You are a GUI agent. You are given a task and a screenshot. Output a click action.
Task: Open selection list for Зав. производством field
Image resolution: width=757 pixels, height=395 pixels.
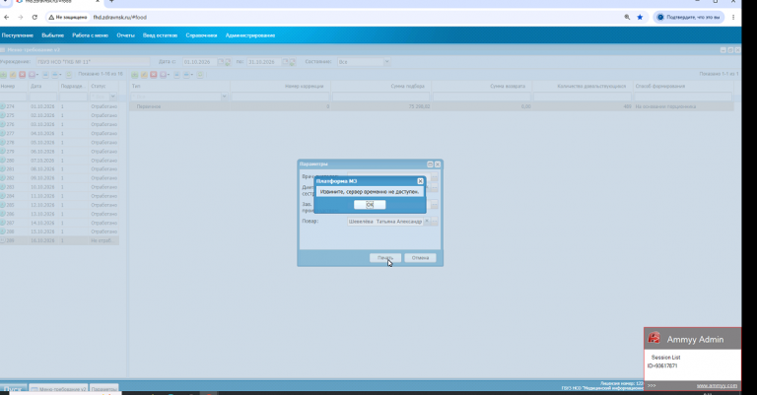[435, 205]
